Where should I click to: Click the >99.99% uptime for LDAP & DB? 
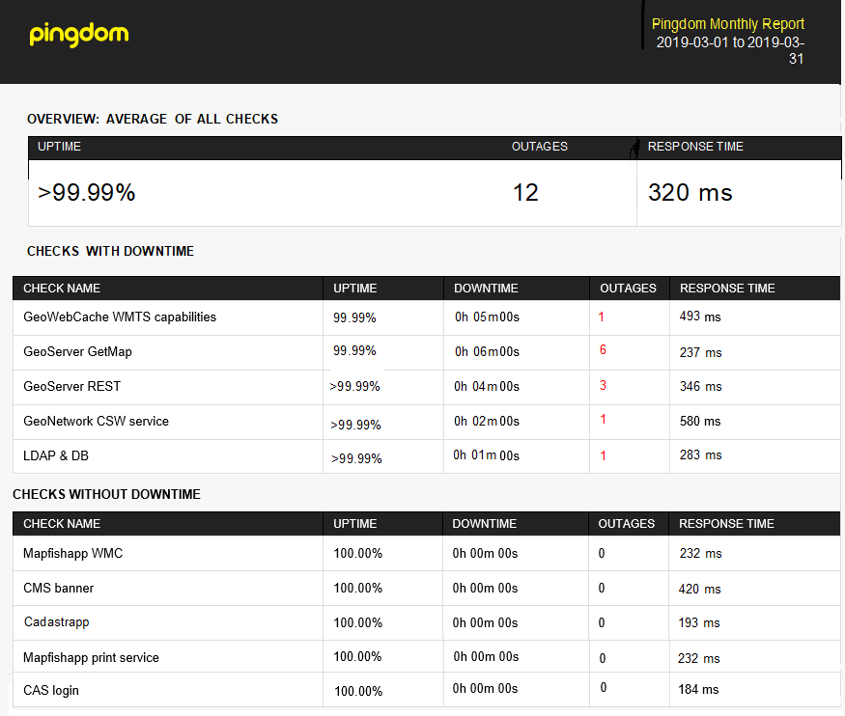click(356, 458)
